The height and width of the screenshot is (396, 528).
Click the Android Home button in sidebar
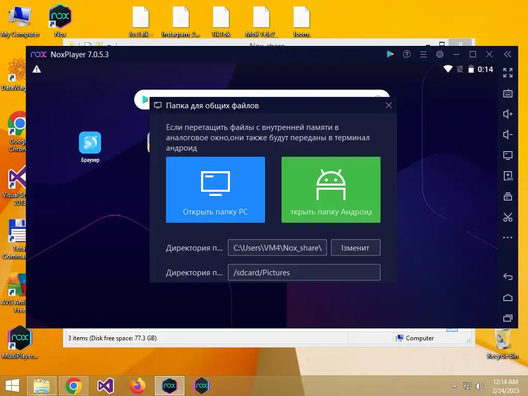coord(508,298)
